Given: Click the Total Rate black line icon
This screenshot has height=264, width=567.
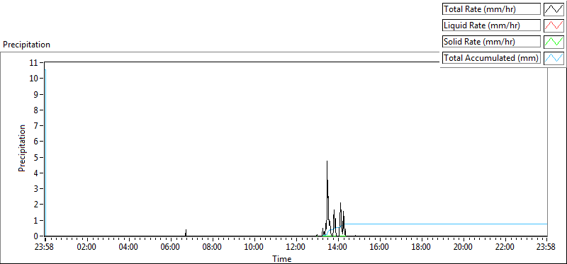Looking at the screenshot, I should click(x=554, y=9).
